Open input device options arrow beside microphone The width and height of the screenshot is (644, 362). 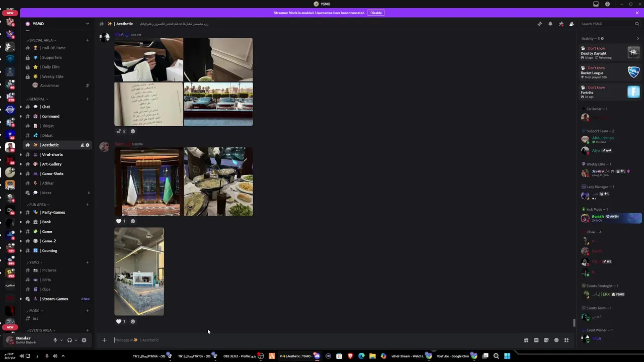pyautogui.click(x=61, y=340)
